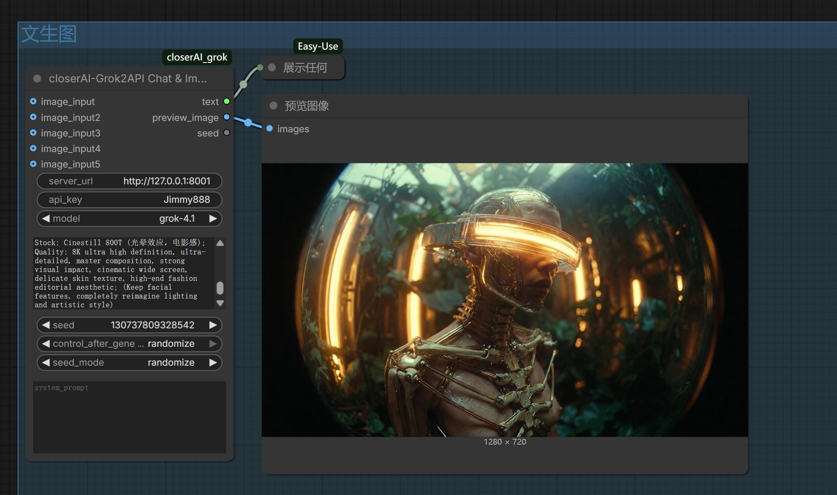Open the model grok-4.1 dropdown
Viewport: 837px width, 495px height.
point(129,218)
